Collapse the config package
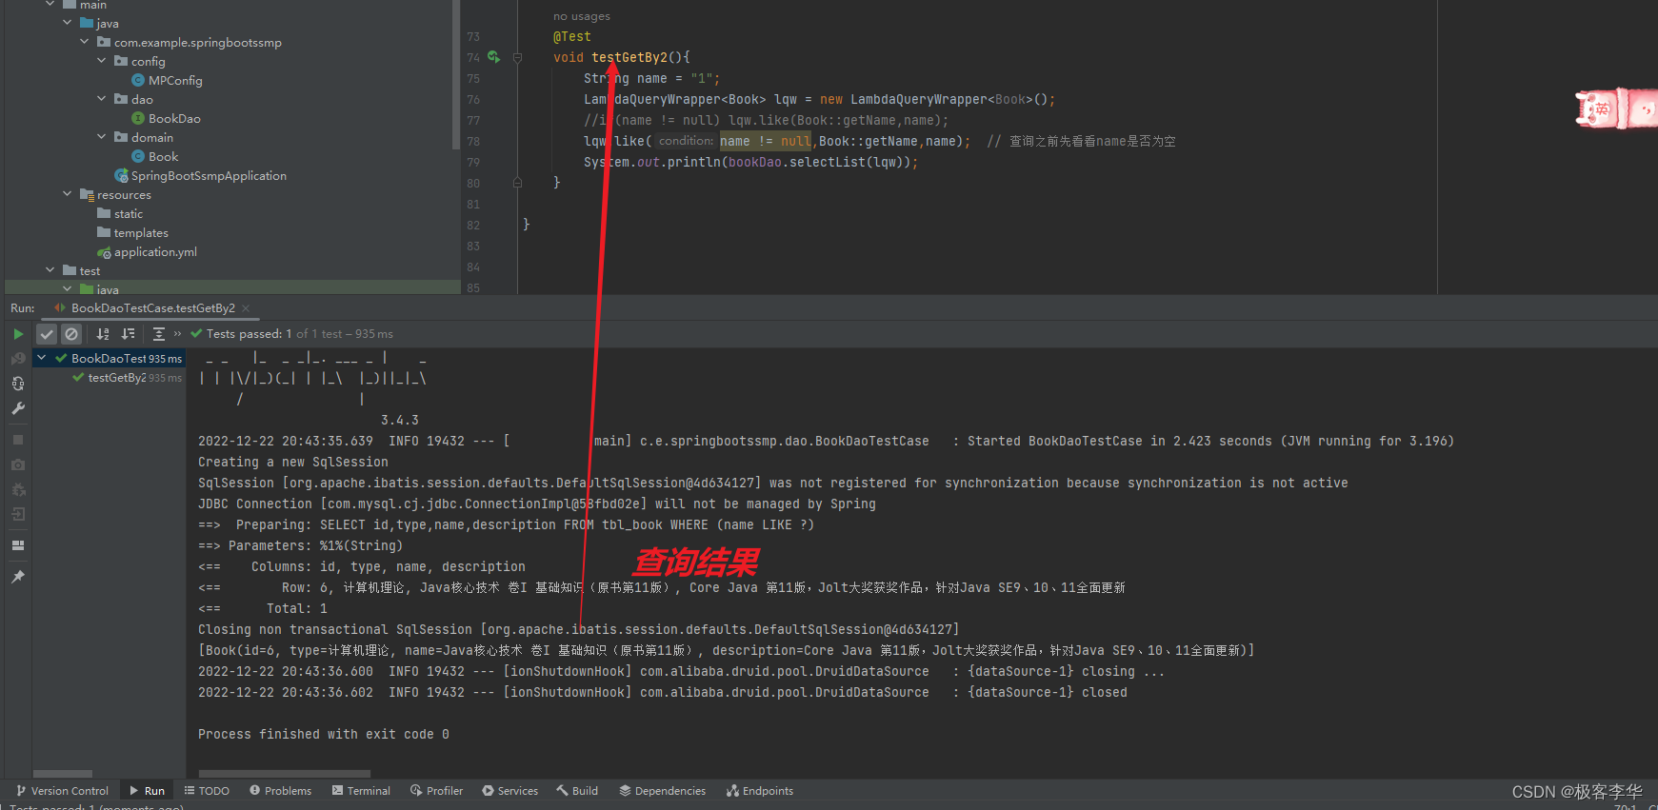The width and height of the screenshot is (1658, 810). pos(101,61)
